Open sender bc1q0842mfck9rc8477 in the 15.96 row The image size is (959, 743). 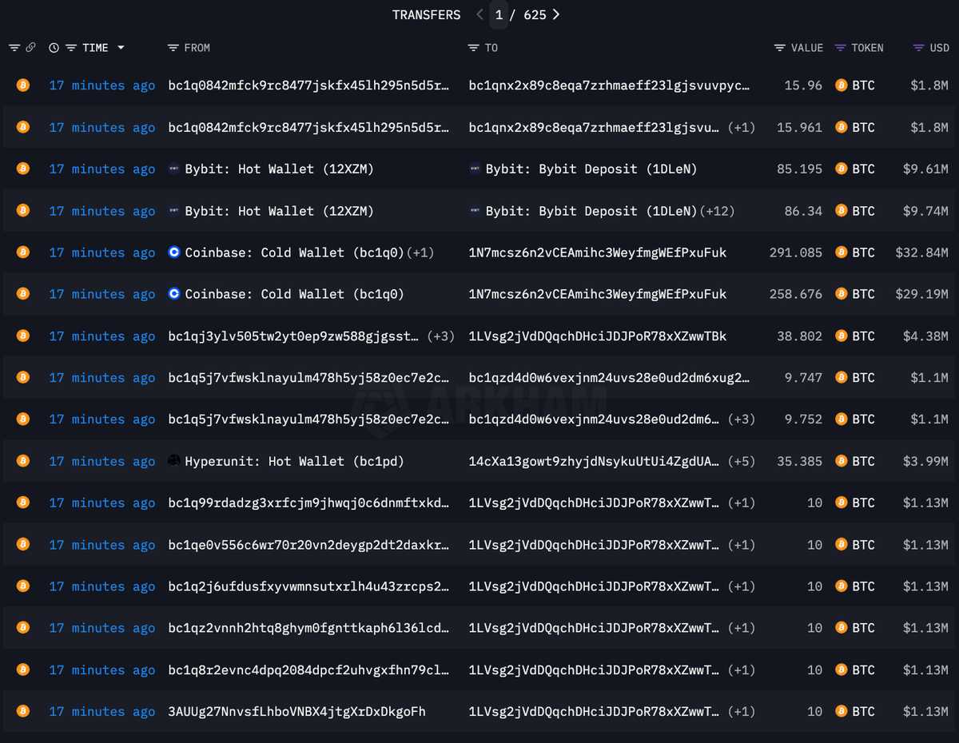[309, 85]
